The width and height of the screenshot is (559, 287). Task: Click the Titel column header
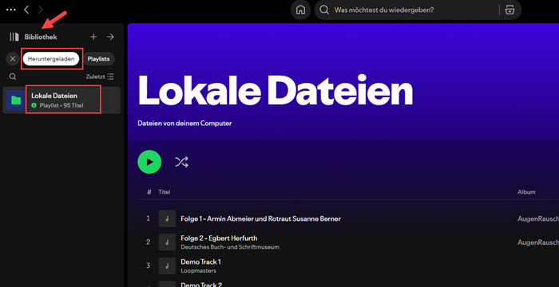point(165,192)
